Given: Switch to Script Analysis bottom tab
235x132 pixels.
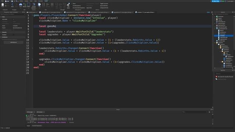Looking at the screenshot, I should (37, 126).
